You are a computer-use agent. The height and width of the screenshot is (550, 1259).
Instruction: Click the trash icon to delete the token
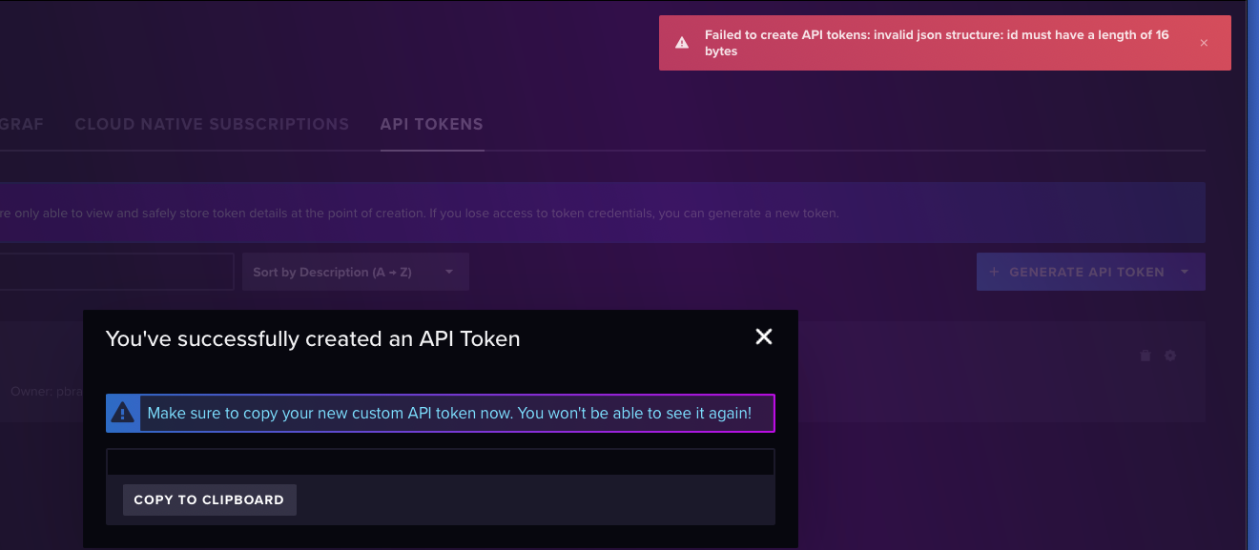[x=1145, y=355]
